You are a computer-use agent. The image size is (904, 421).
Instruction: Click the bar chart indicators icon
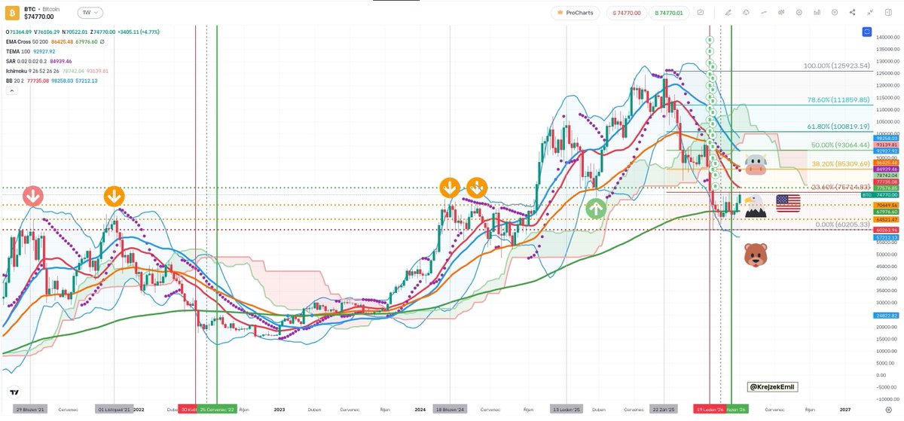[817, 13]
